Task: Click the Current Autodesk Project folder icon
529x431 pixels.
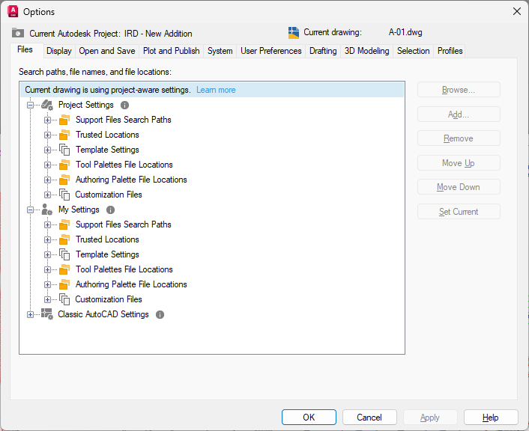Action: coord(18,33)
